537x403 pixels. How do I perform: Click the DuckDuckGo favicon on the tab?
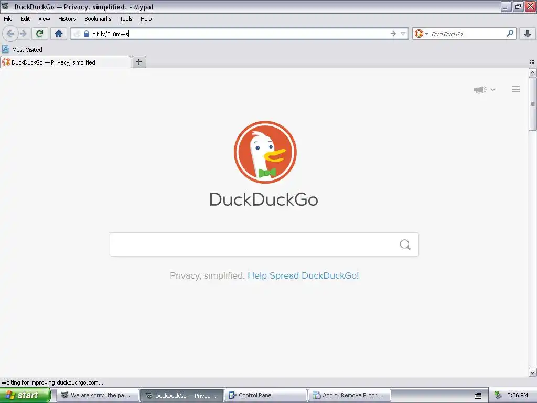(6, 62)
